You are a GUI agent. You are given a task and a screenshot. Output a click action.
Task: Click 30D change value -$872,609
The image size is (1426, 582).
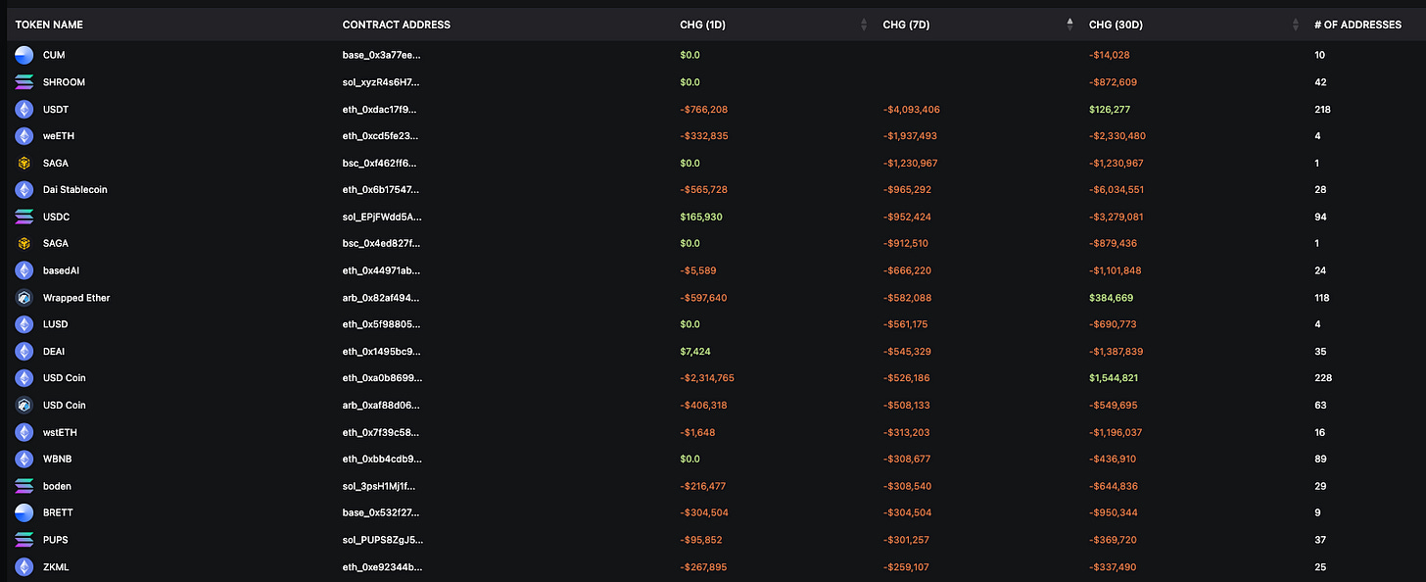click(x=1113, y=82)
